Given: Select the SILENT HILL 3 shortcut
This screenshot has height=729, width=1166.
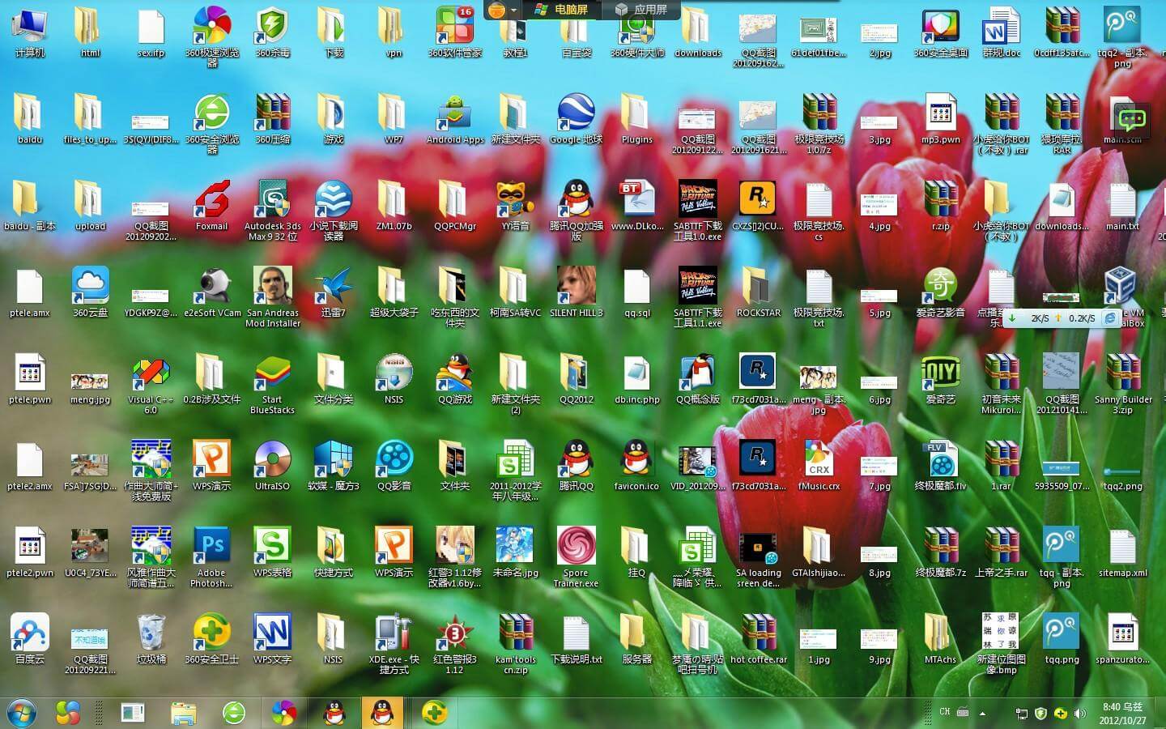Looking at the screenshot, I should [576, 288].
